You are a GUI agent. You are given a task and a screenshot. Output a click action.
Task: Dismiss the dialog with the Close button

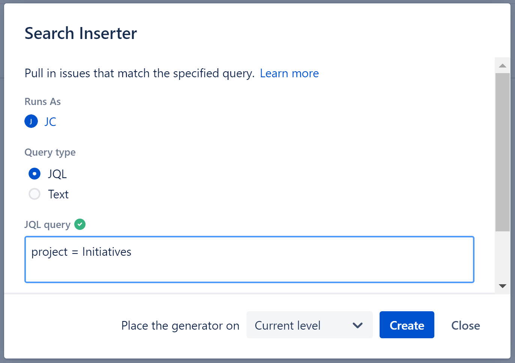465,325
